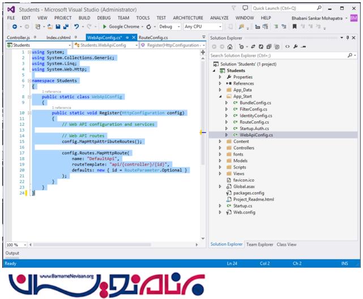Click the Solution Explorer Home icon

[x=230, y=47]
